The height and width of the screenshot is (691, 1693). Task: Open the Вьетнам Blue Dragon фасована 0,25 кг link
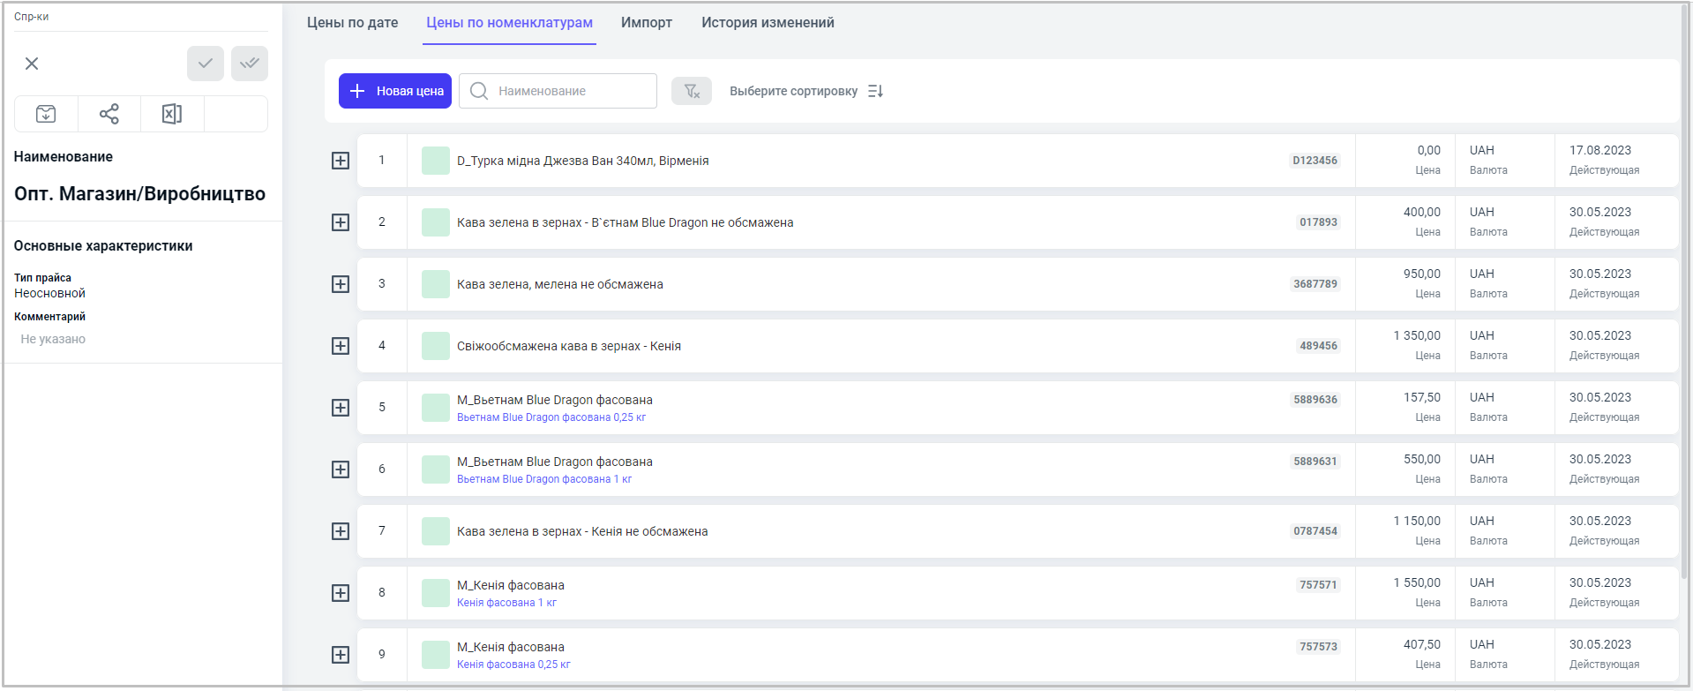point(551,417)
